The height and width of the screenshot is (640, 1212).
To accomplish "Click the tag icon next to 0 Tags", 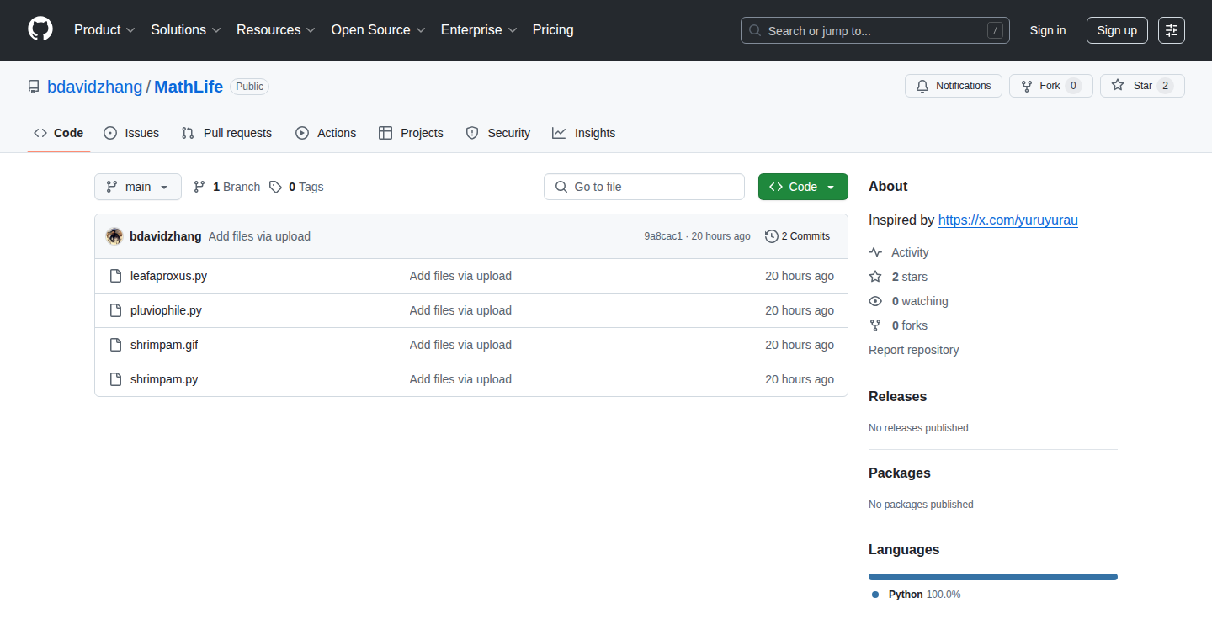I will 275,187.
